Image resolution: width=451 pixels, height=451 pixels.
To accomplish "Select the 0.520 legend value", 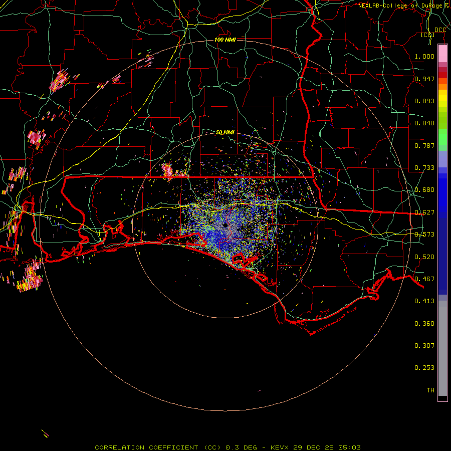I will 424,257.
